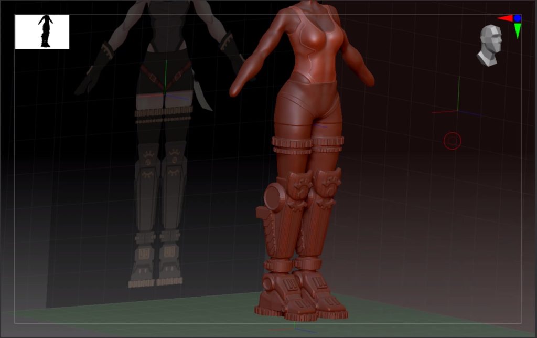This screenshot has height=338, width=537.
Task: Snap view using the blue Z axis square
Action: coord(517,18)
